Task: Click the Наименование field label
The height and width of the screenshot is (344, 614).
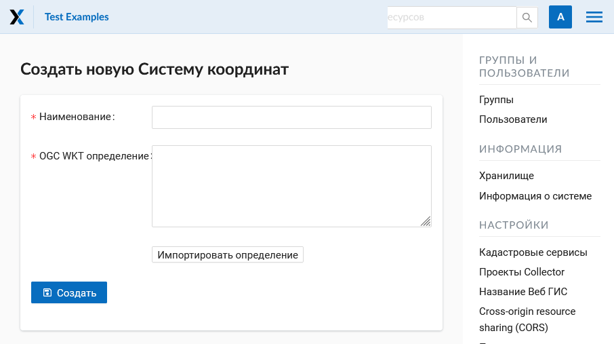Action: click(x=75, y=117)
